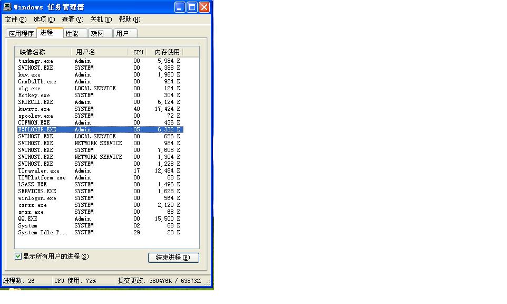Select the csrss.exe process
507x304 pixels.
(x=100, y=205)
